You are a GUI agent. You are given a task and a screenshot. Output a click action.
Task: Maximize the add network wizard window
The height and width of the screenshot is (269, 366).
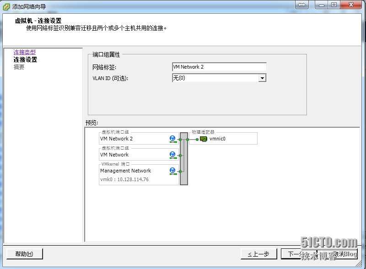click(334, 5)
